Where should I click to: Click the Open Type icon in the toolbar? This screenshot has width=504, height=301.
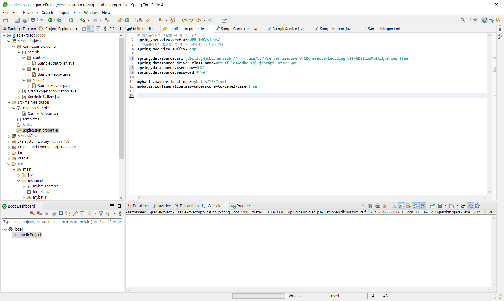(140, 20)
